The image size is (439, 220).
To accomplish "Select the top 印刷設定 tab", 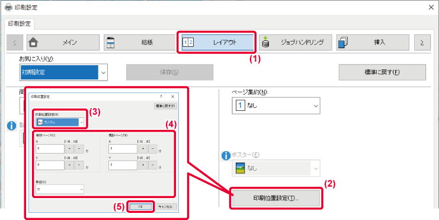I will 20,24.
